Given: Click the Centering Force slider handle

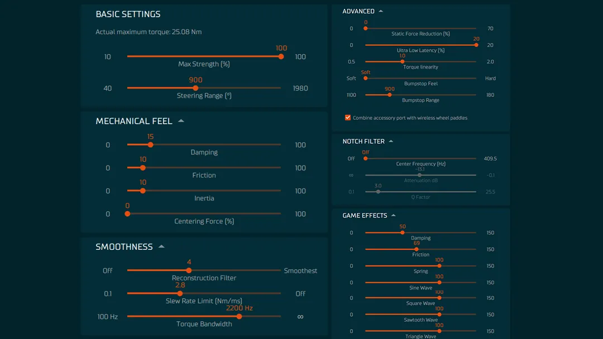Looking at the screenshot, I should click(127, 214).
